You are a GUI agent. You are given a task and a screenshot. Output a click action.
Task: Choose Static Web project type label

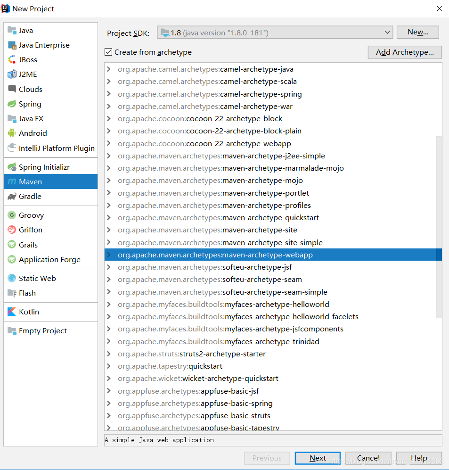pyautogui.click(x=37, y=278)
